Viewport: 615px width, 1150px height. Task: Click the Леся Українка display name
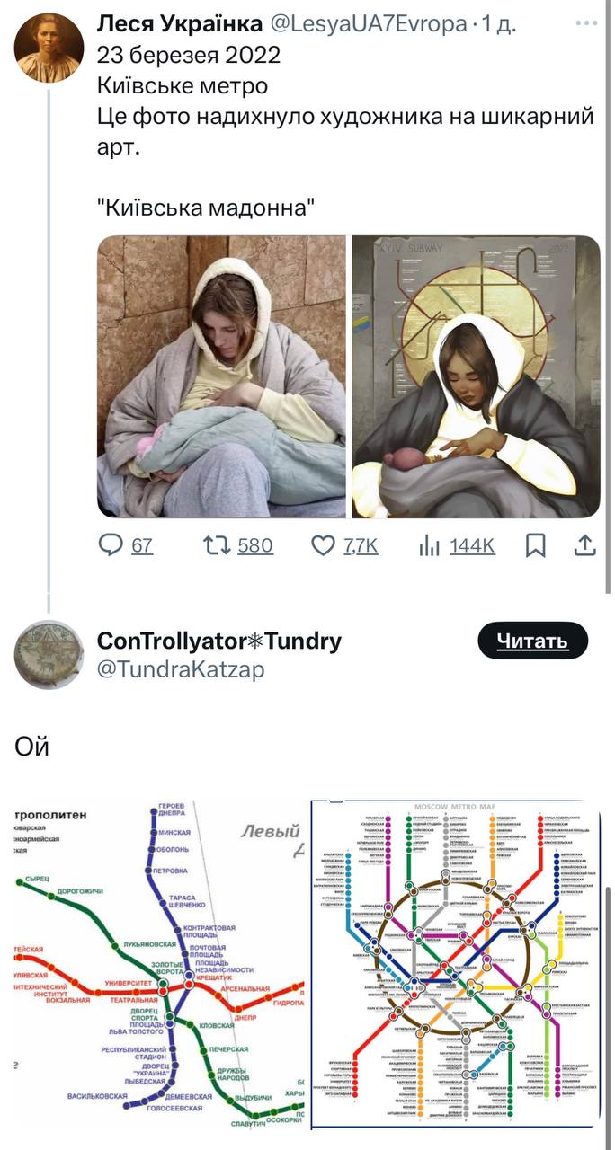coord(180,24)
